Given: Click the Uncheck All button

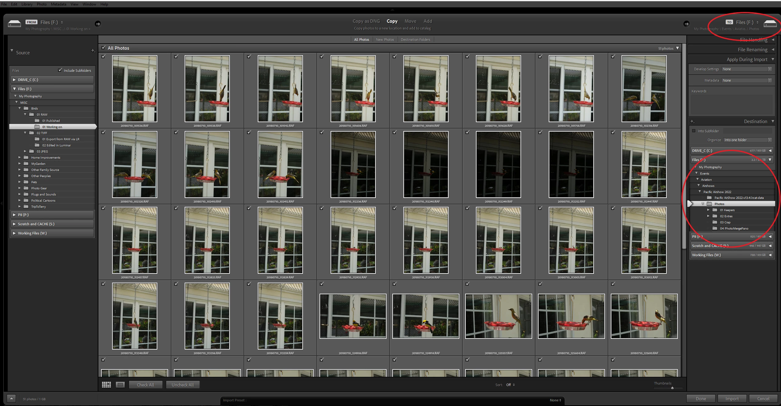Looking at the screenshot, I should pyautogui.click(x=182, y=385).
